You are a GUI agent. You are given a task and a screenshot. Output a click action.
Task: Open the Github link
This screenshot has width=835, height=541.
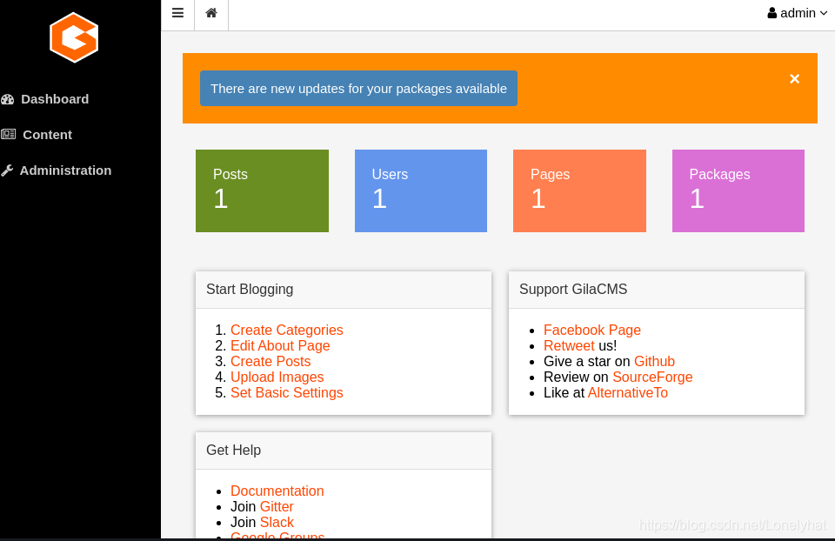(x=654, y=362)
